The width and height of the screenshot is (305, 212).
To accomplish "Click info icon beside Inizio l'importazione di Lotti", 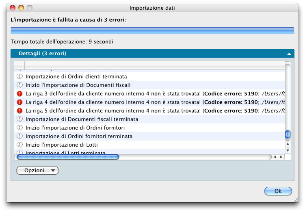I will pos(19,145).
